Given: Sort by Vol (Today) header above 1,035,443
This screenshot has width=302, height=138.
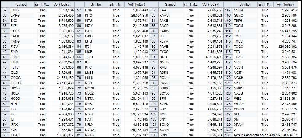Looking at the screenshot, I should (137, 4).
